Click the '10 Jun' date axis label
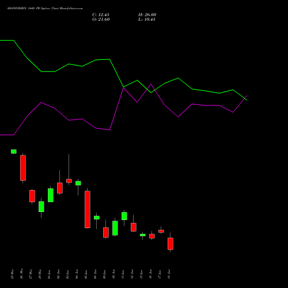Image resolution: width=288 pixels, height=288 pixels. coord(114,274)
